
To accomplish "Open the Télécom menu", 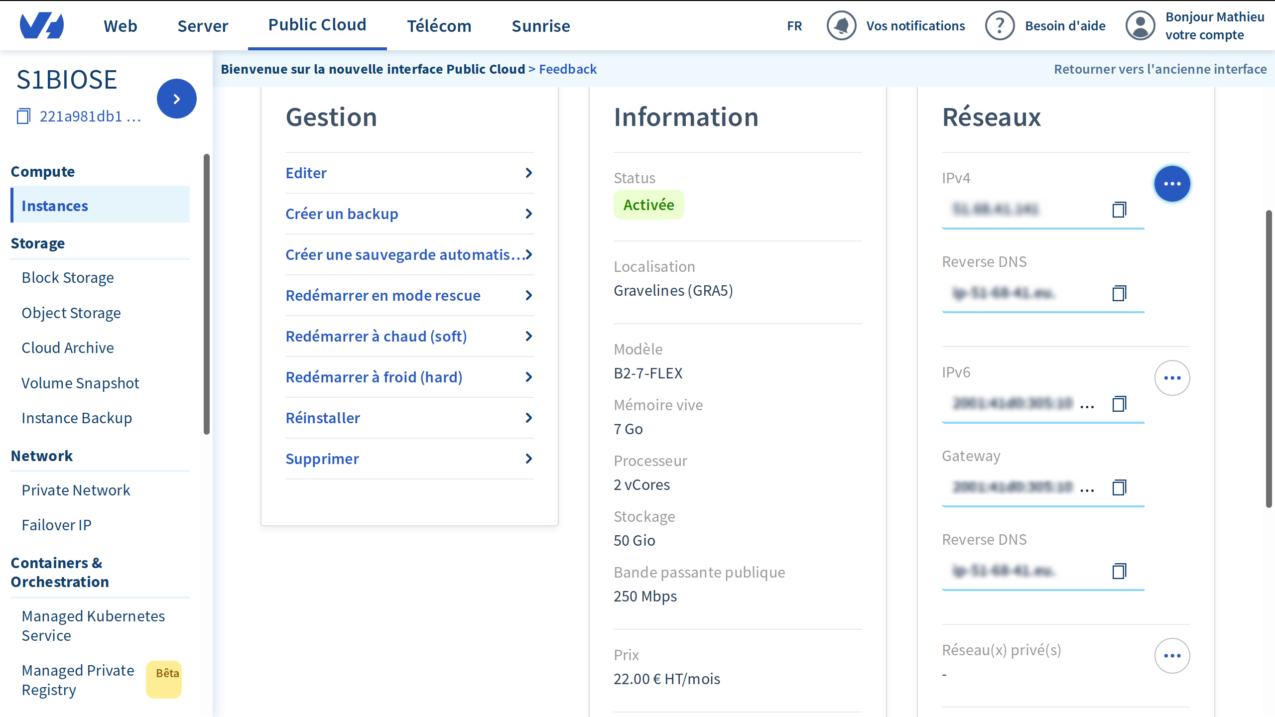I will point(439,26).
